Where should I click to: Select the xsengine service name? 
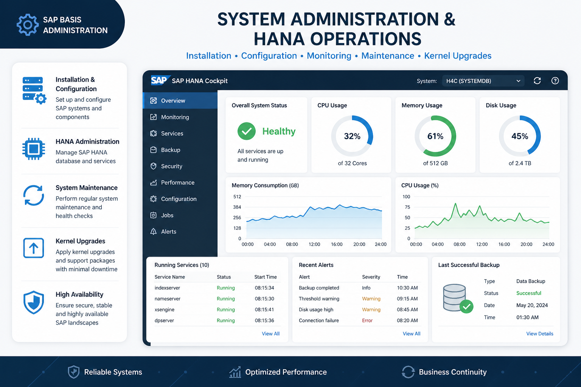coord(165,310)
